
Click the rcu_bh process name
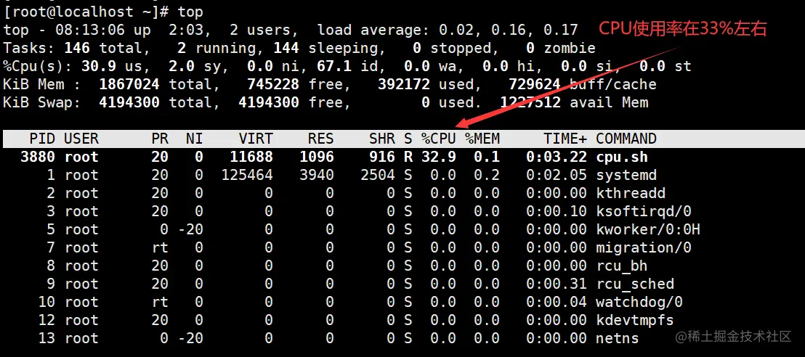tap(622, 266)
